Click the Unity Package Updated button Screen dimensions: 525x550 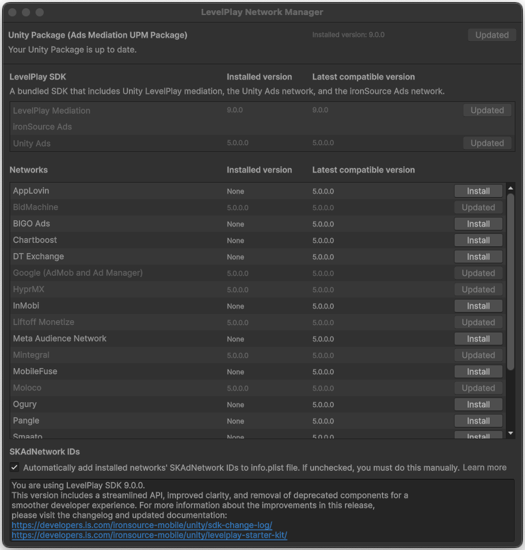tap(492, 35)
